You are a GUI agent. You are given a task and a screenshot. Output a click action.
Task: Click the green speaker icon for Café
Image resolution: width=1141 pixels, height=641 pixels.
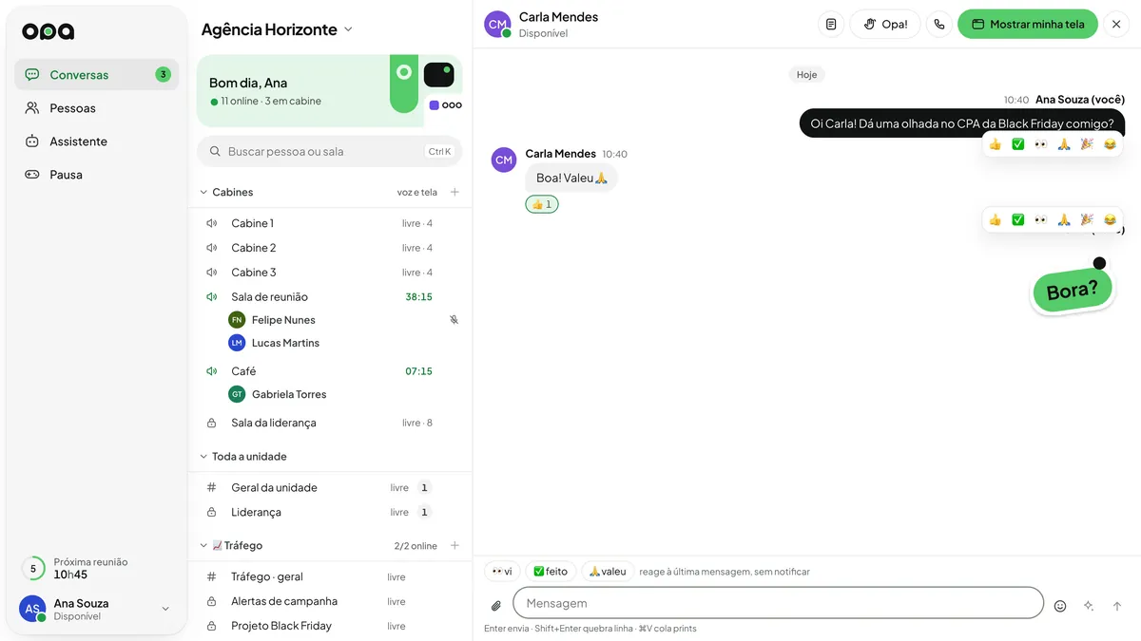(x=212, y=371)
